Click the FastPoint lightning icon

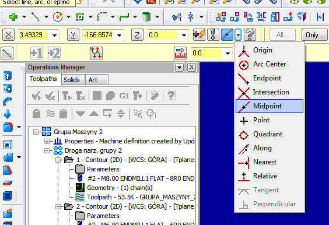pos(199,34)
